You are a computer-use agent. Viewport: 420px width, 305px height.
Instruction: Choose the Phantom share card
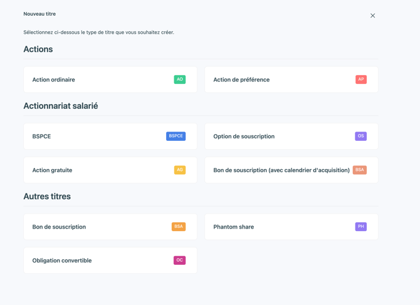click(291, 227)
